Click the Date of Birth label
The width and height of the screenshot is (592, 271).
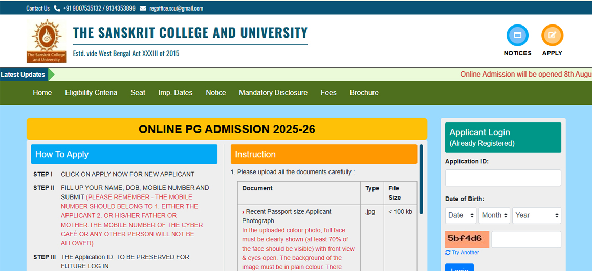[x=465, y=199]
